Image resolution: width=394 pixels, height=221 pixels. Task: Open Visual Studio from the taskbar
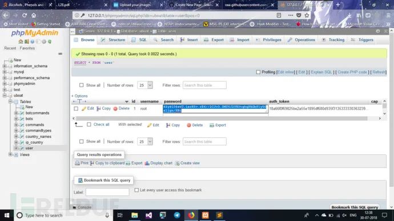[148, 215]
